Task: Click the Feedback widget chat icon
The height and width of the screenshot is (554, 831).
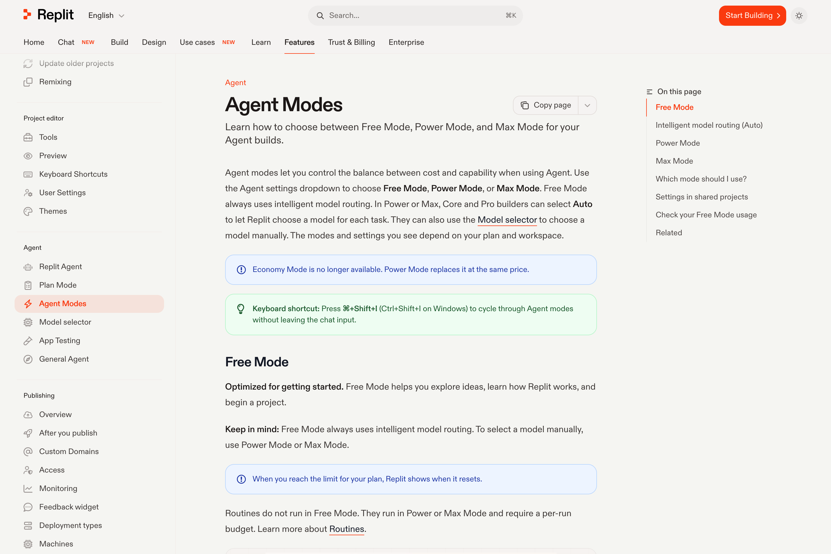Action: 28,507
